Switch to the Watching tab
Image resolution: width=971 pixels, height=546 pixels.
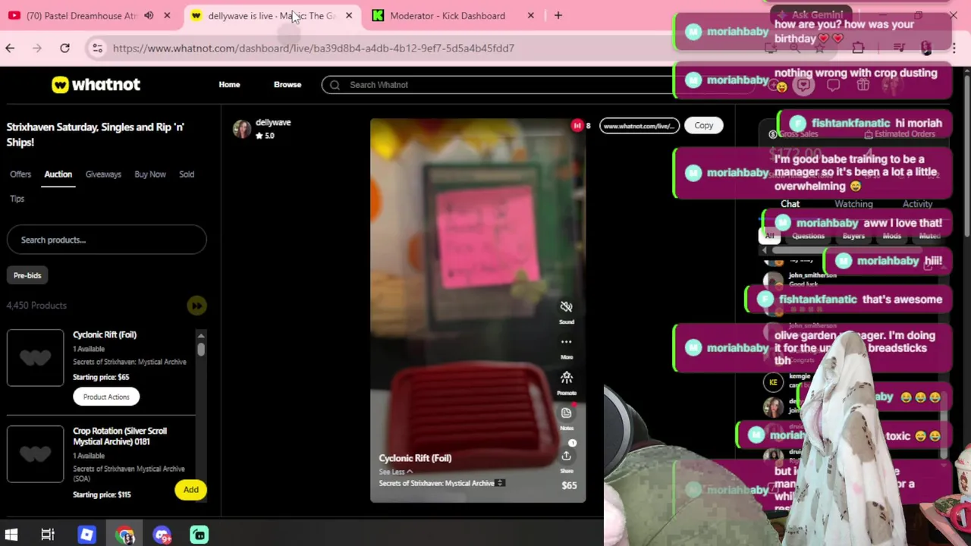pos(853,204)
